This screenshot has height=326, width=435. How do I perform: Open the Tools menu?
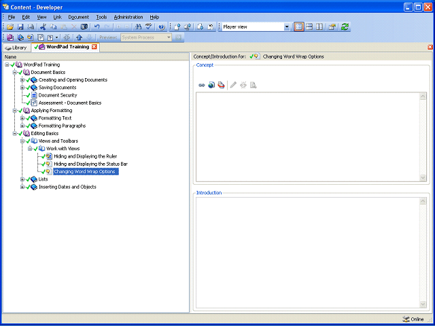[x=101, y=17]
